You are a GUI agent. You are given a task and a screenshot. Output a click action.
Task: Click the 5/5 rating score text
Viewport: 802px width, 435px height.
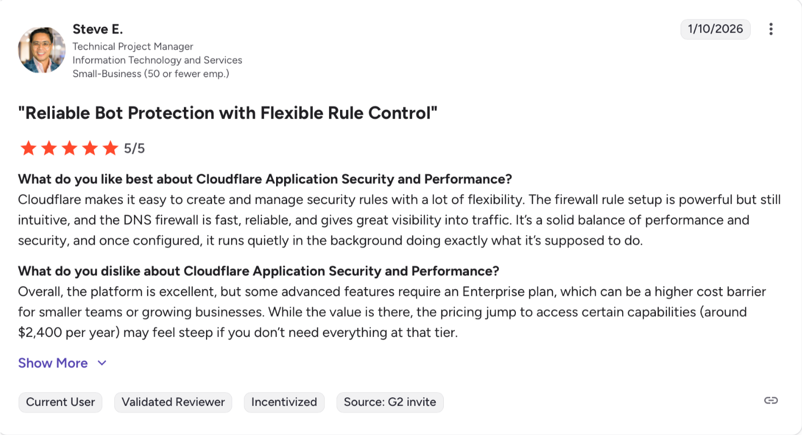point(135,149)
